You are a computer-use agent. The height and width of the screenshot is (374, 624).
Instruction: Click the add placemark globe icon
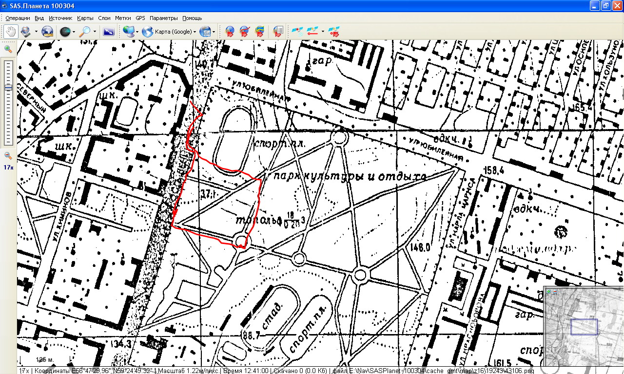coord(230,32)
